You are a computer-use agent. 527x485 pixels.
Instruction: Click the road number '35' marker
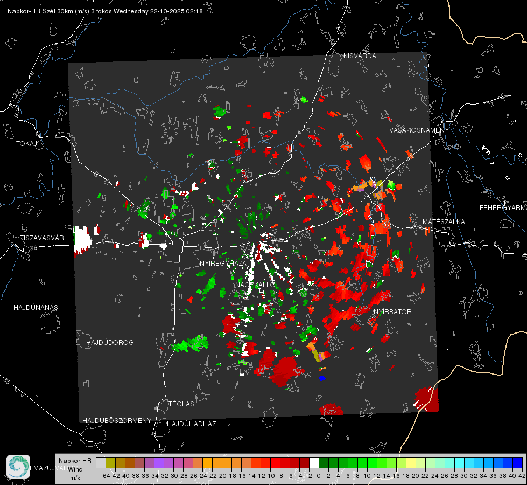click(6, 381)
